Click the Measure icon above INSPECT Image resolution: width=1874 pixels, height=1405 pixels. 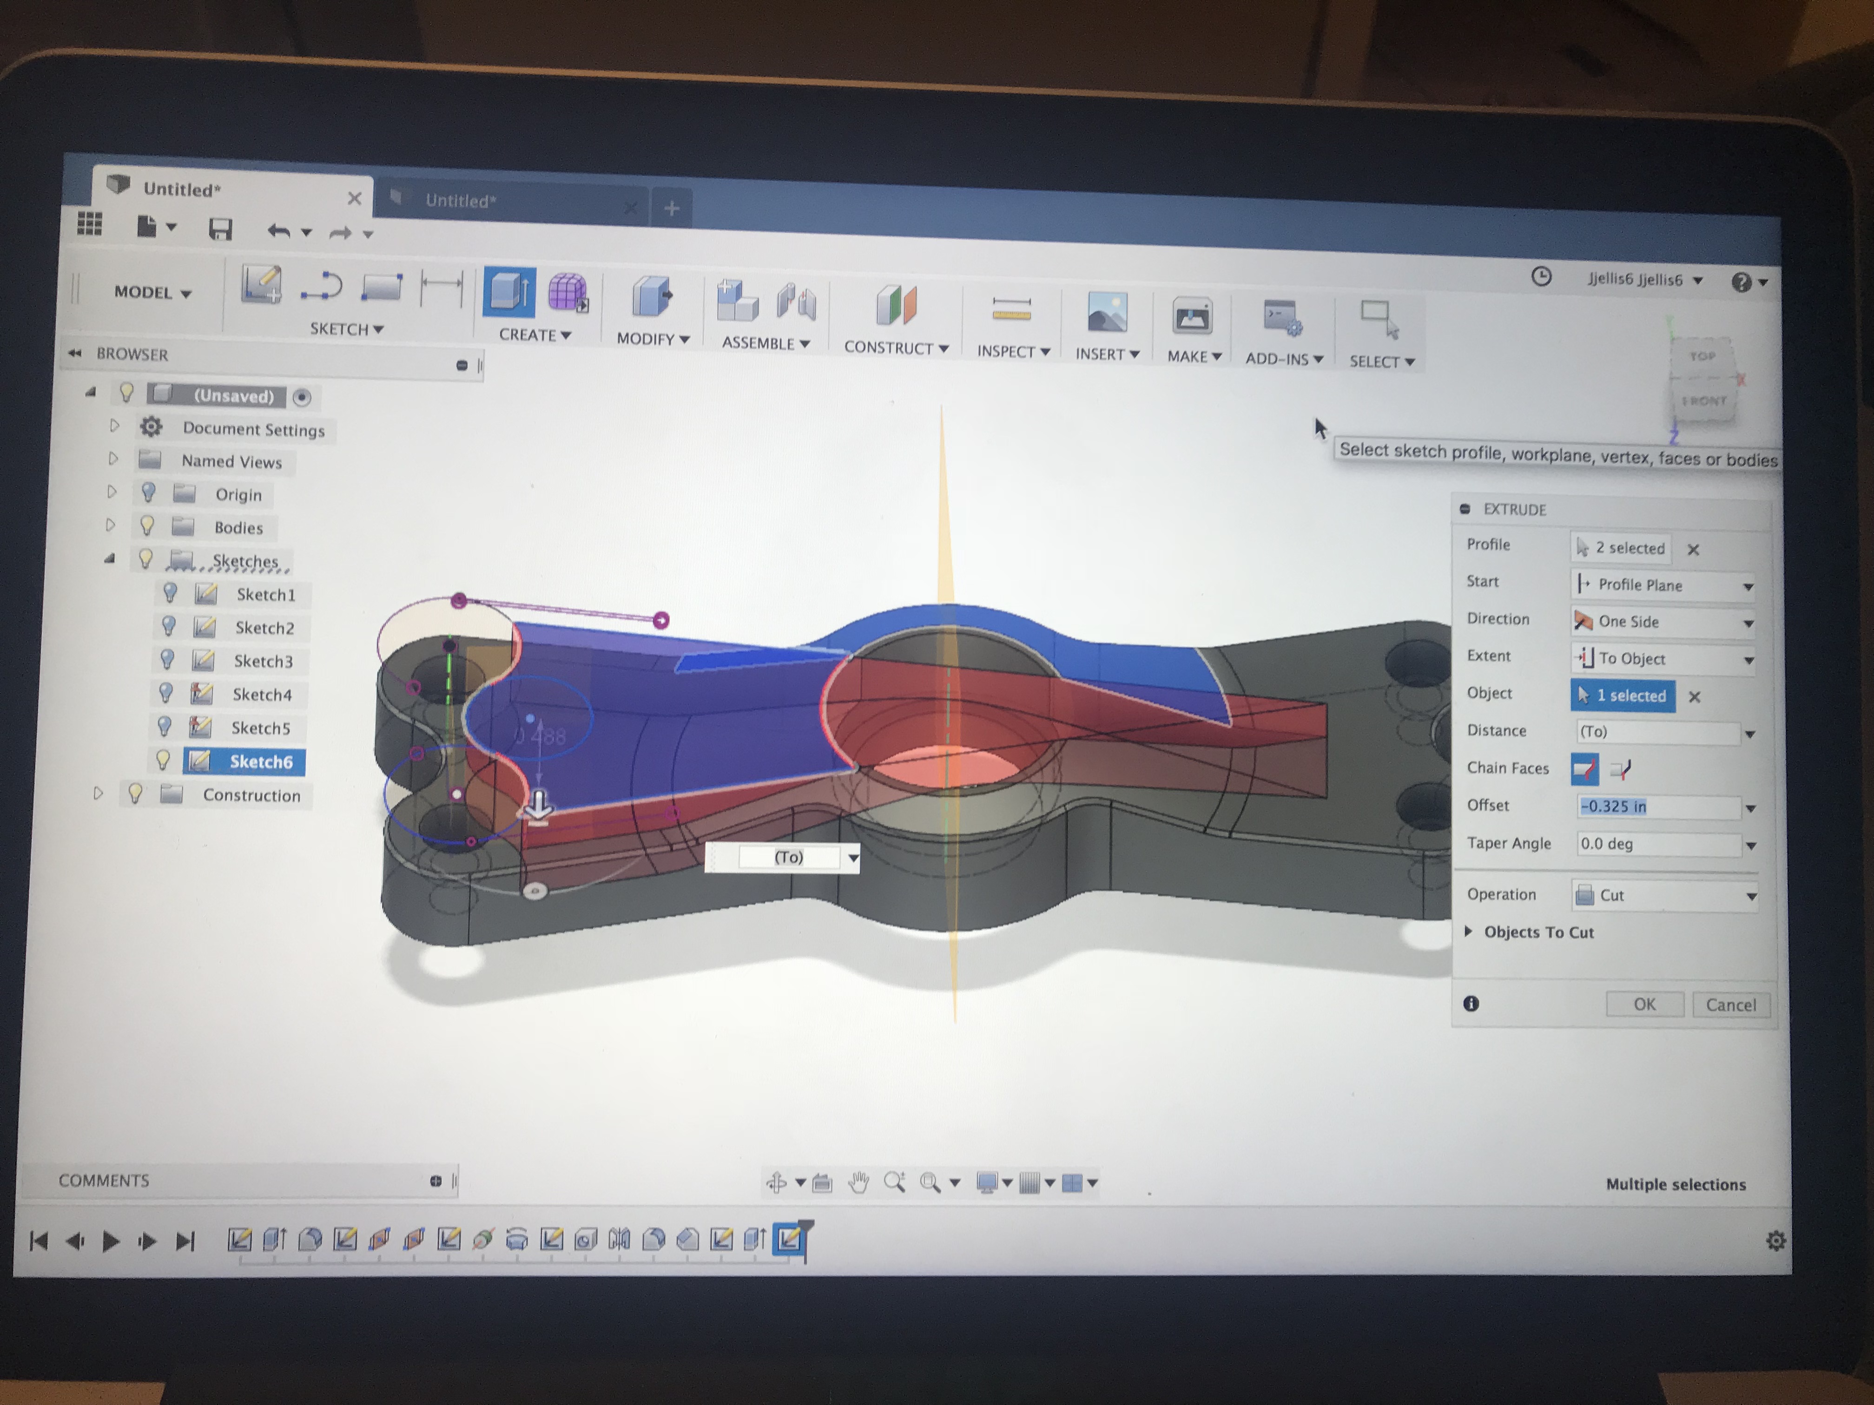coord(1011,309)
